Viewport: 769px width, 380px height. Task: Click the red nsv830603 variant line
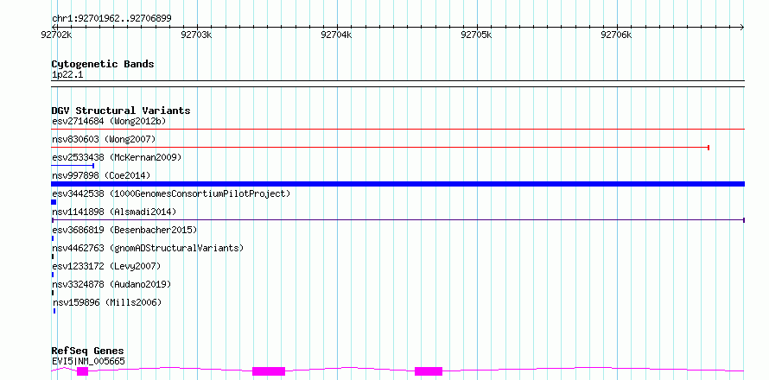[380, 147]
